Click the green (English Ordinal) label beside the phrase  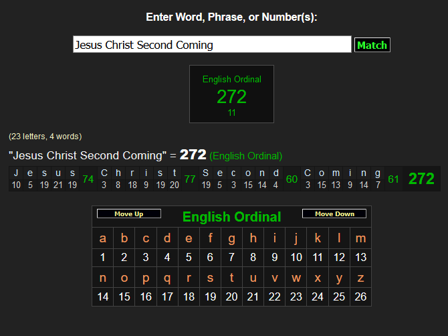(245, 156)
